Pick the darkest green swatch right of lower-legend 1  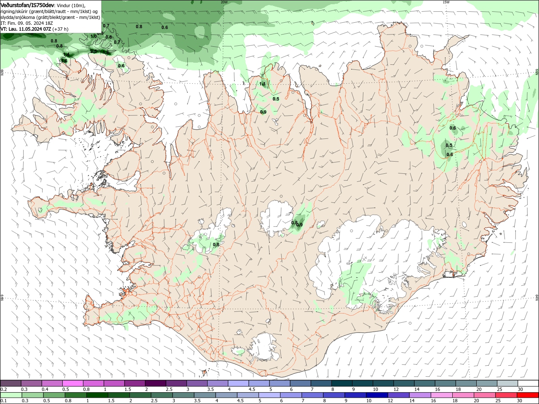click(97, 395)
